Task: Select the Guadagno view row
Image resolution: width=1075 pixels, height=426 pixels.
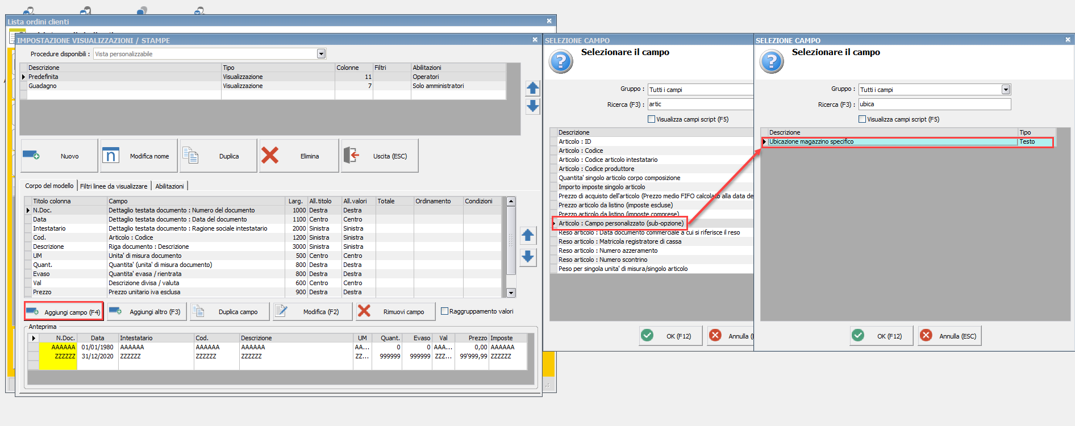Action: tap(263, 86)
